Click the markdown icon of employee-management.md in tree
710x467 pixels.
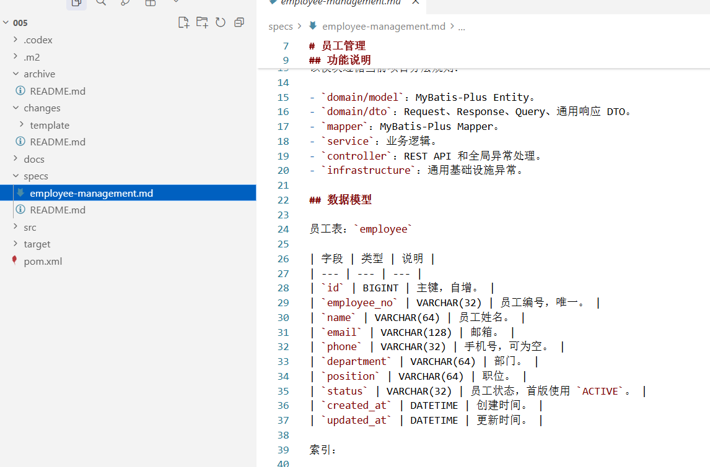click(x=20, y=192)
